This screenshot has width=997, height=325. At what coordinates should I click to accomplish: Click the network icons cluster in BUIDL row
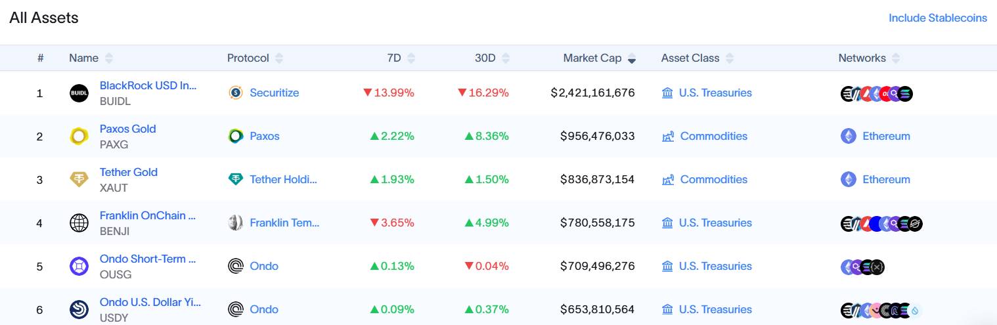tap(877, 93)
